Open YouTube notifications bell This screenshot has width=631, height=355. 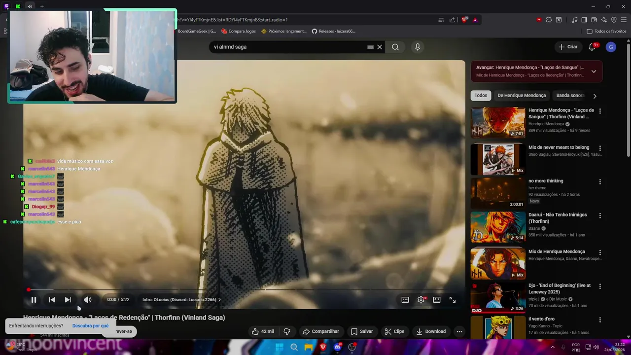pyautogui.click(x=592, y=47)
